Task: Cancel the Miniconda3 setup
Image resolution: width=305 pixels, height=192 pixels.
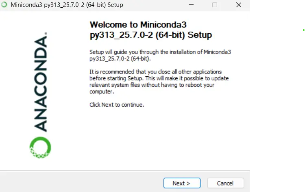Action: (225, 183)
